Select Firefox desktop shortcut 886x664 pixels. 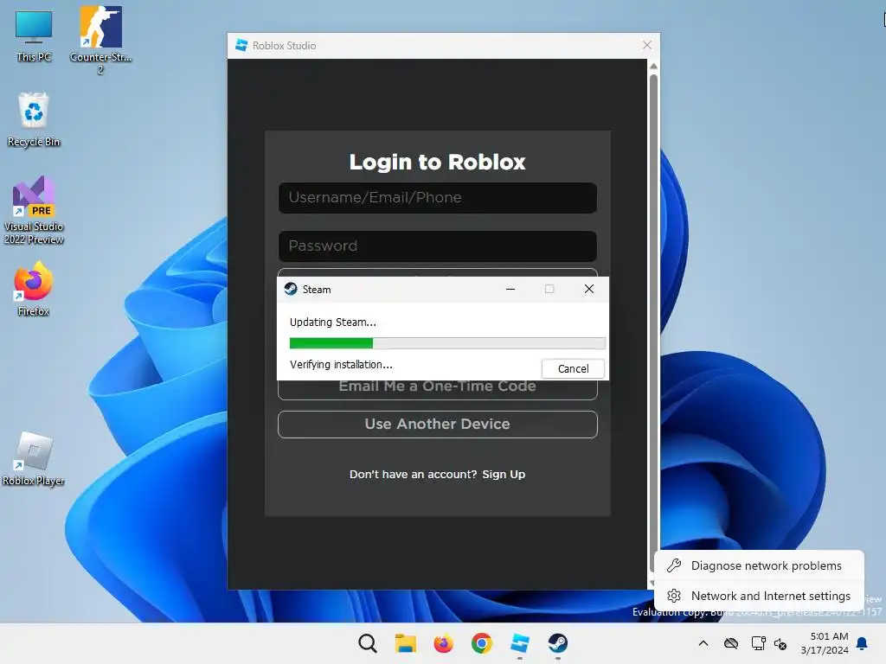(x=34, y=289)
